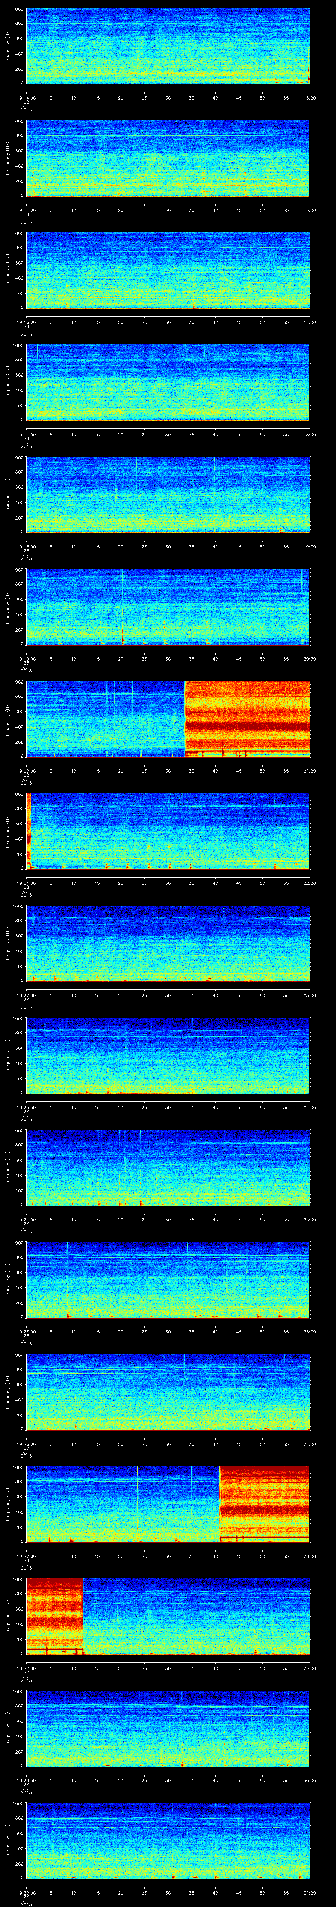Image resolution: width=336 pixels, height=1907 pixels.
Task: Select the spectrogram panel starting at 19:17:00
Action: pyautogui.click(x=168, y=382)
